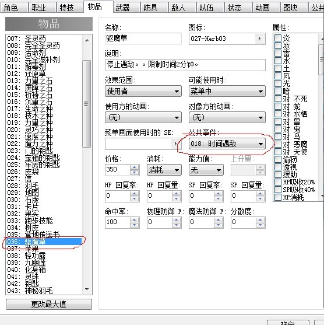Viewport: 324px width, 325px height.
Task: Click into the 名称 field
Action: (x=143, y=39)
